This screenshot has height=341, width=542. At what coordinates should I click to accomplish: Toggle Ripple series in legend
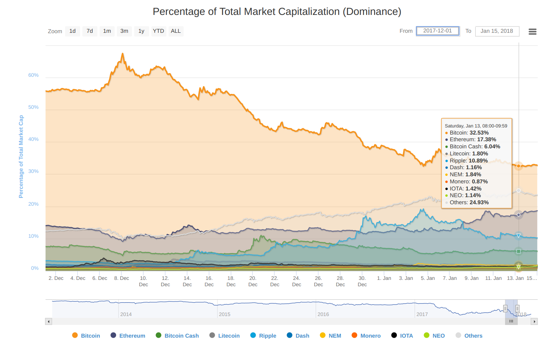click(264, 335)
